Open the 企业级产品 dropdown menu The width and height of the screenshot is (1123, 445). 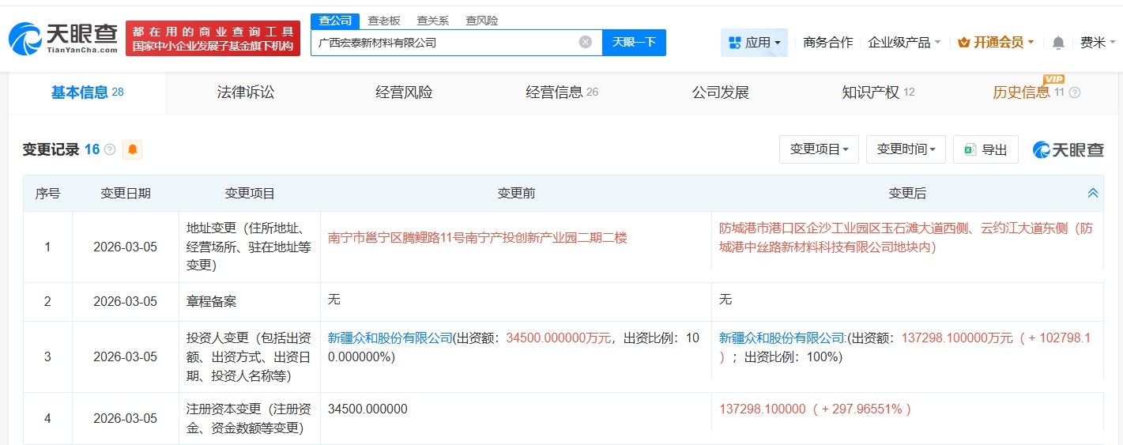904,43
